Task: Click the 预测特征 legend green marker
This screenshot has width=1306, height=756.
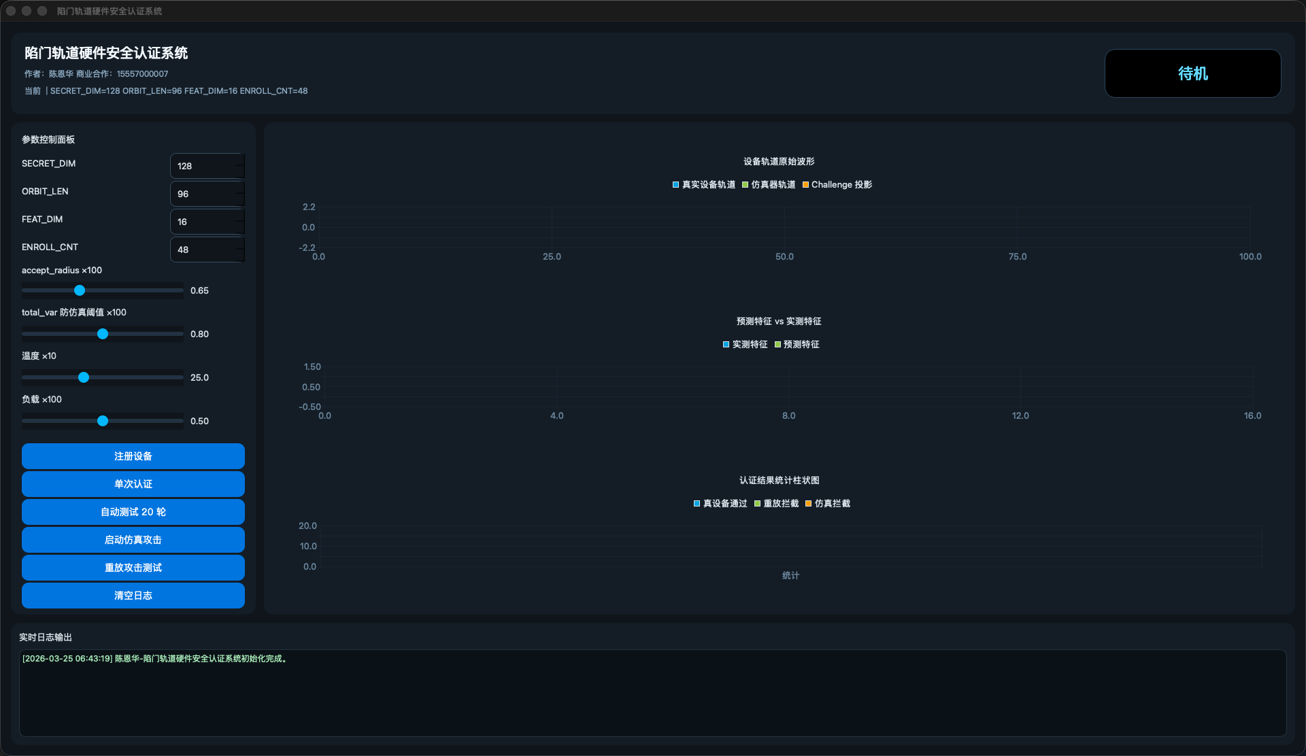Action: [777, 345]
